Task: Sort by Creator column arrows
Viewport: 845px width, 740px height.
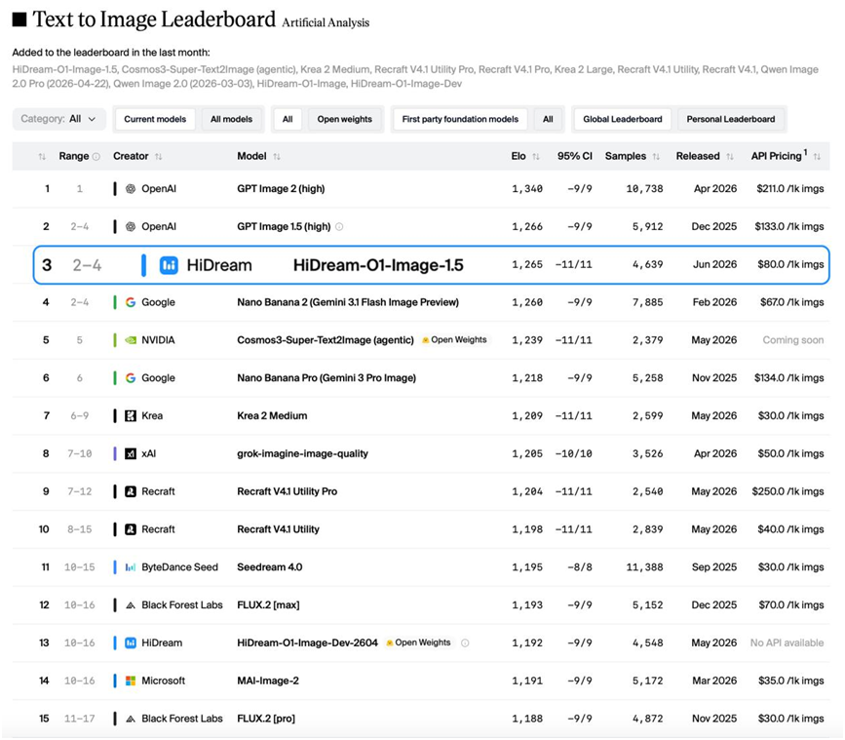Action: pyautogui.click(x=159, y=157)
